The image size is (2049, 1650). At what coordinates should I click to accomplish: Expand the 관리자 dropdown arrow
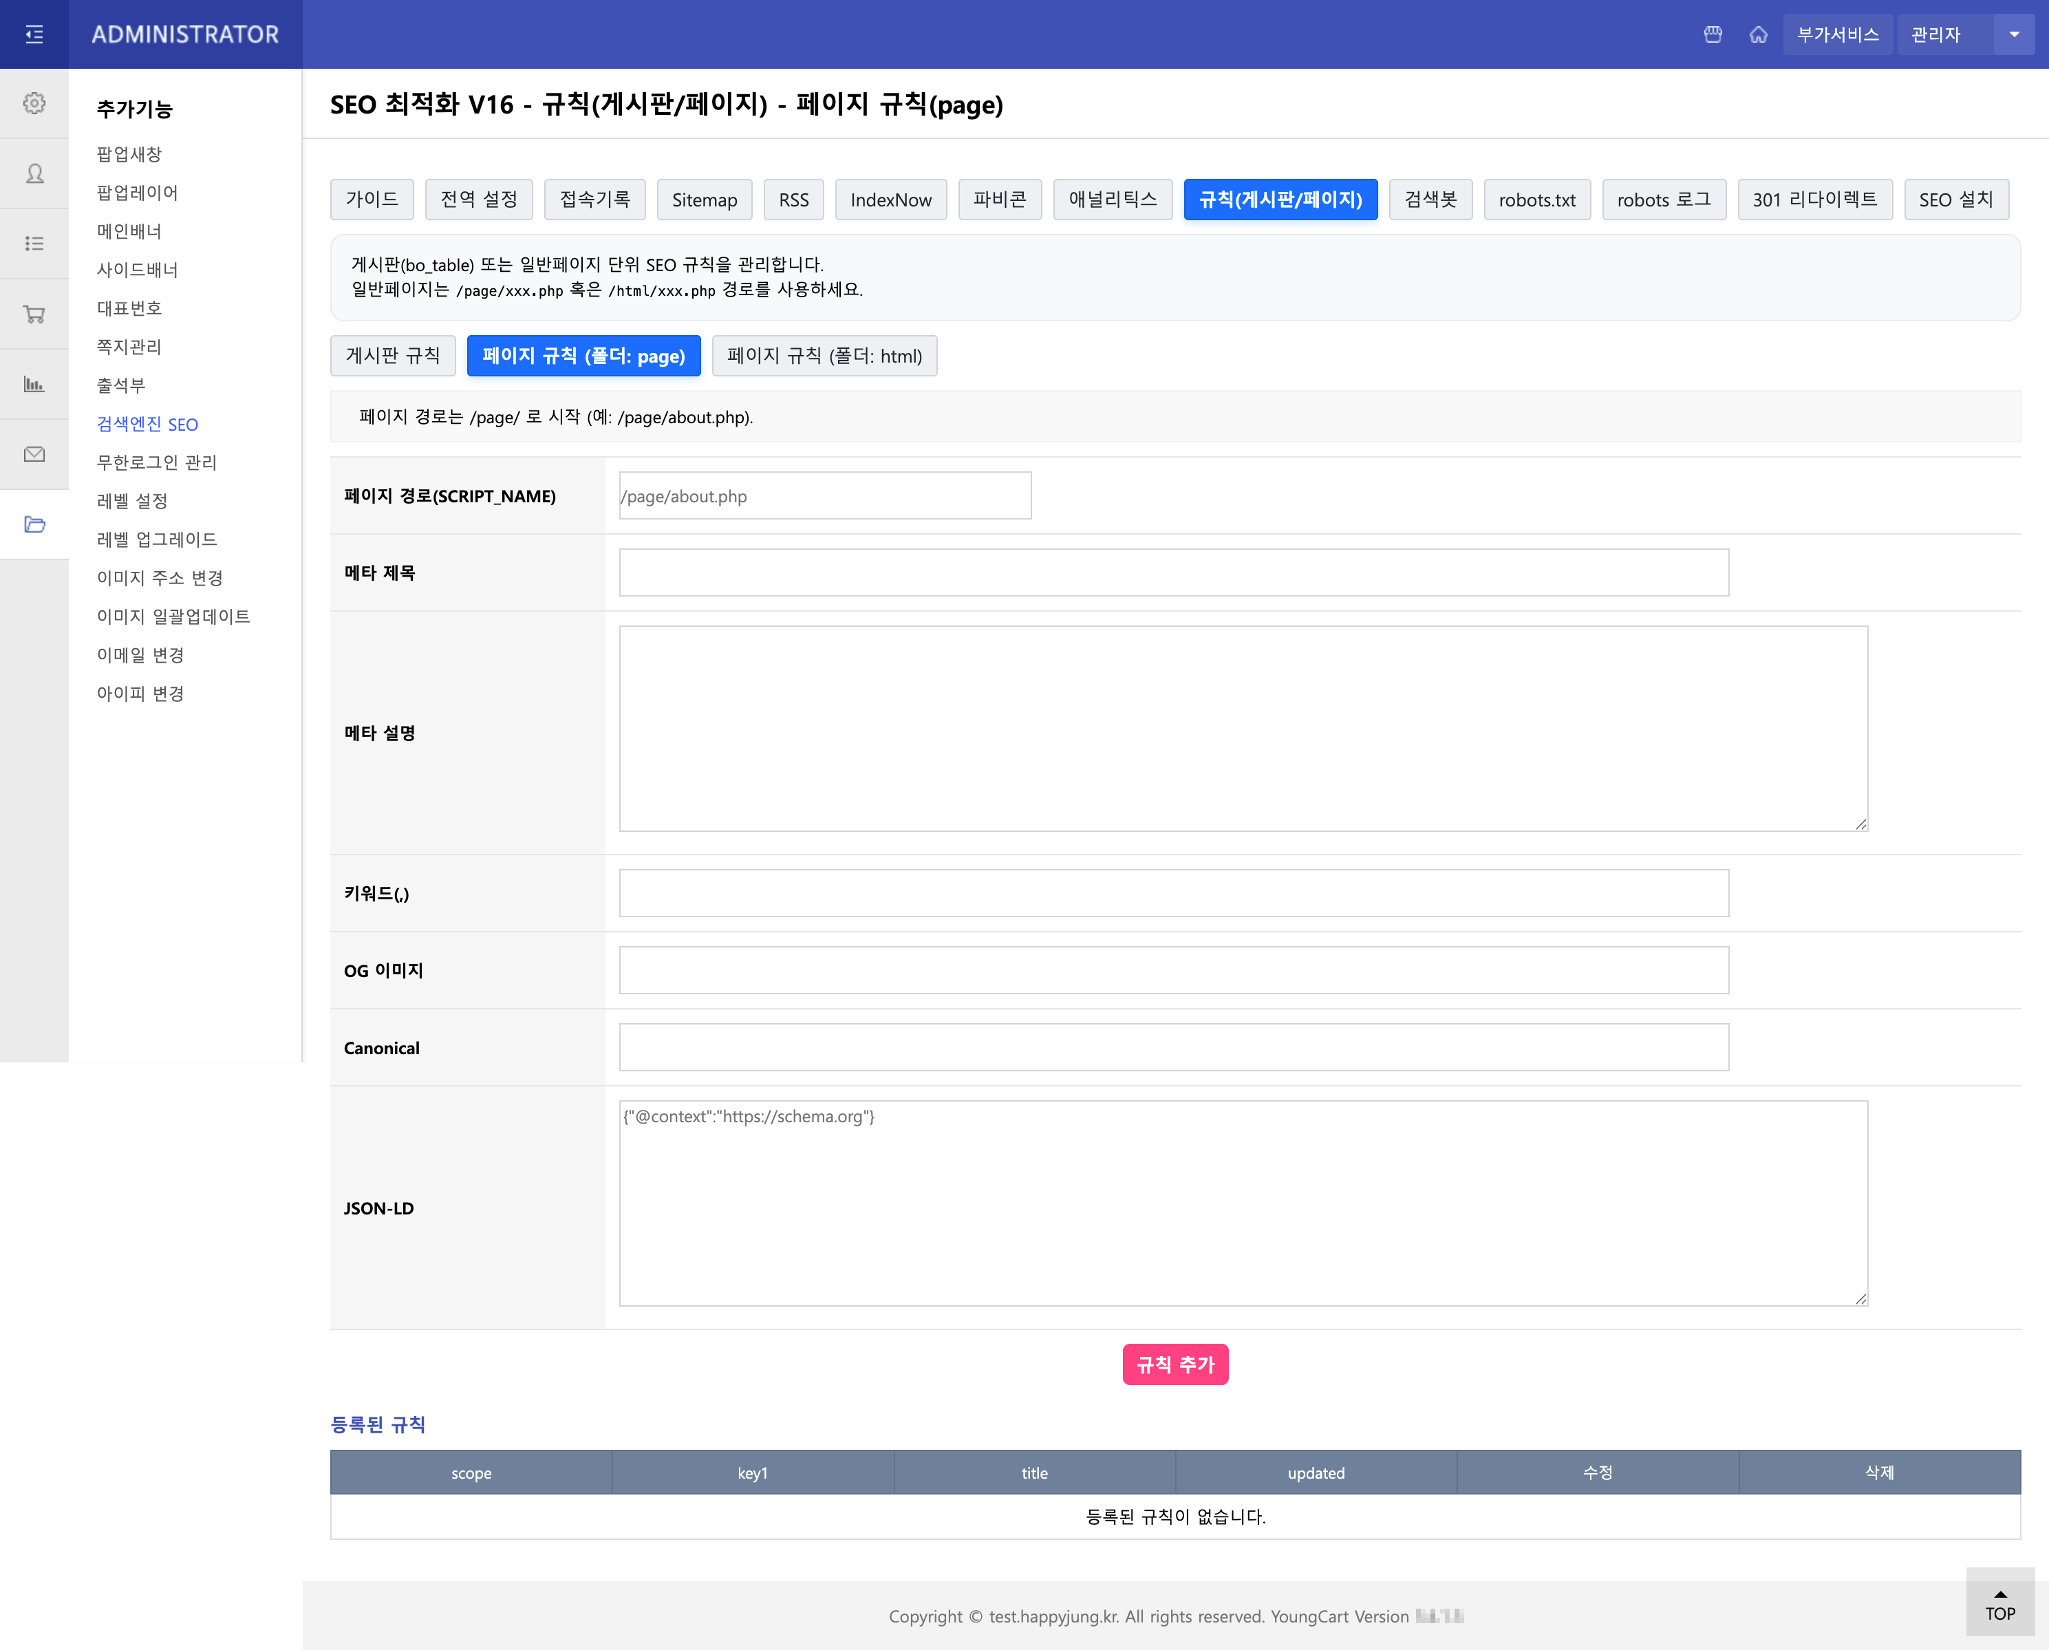2013,35
